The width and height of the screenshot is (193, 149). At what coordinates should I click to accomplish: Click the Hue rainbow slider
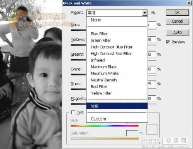pos(105,126)
